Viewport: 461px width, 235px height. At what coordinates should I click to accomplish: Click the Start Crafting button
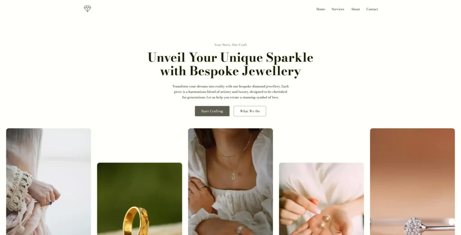pos(212,111)
